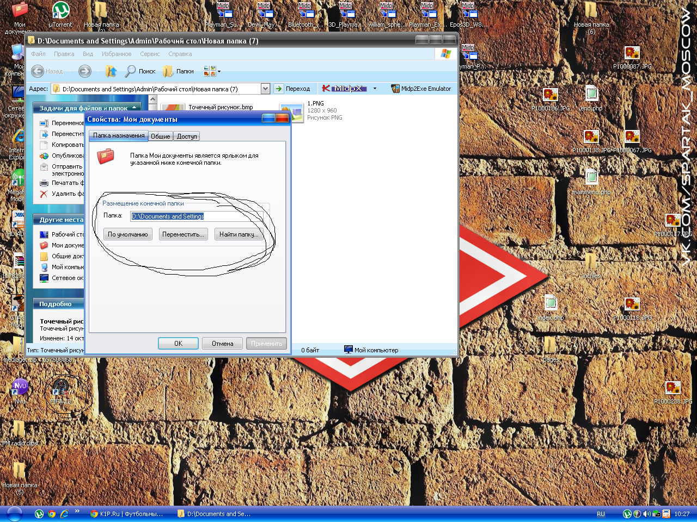Switch to the Общие tab

pyautogui.click(x=161, y=136)
